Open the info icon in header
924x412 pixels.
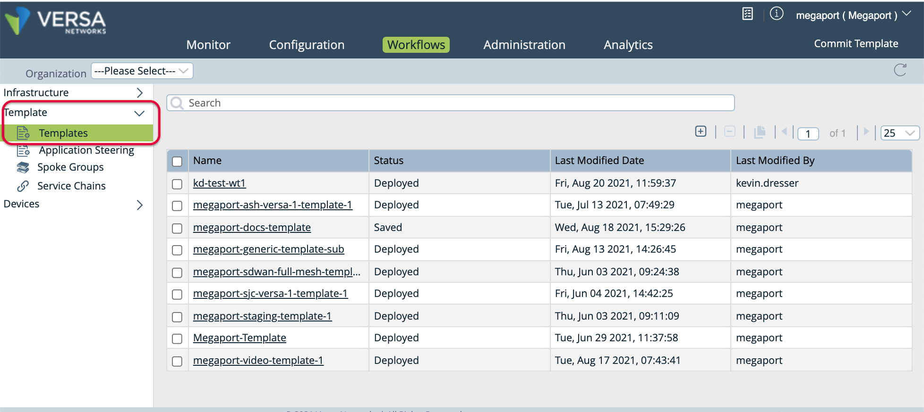click(x=776, y=14)
